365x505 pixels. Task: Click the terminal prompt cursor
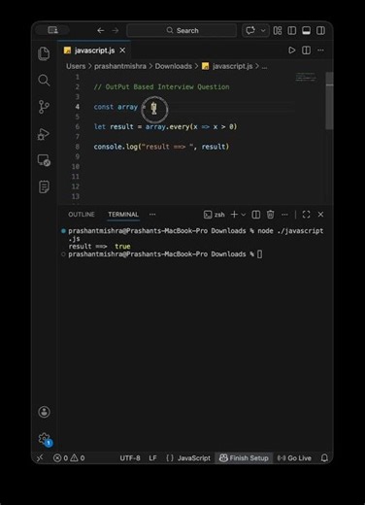[259, 254]
